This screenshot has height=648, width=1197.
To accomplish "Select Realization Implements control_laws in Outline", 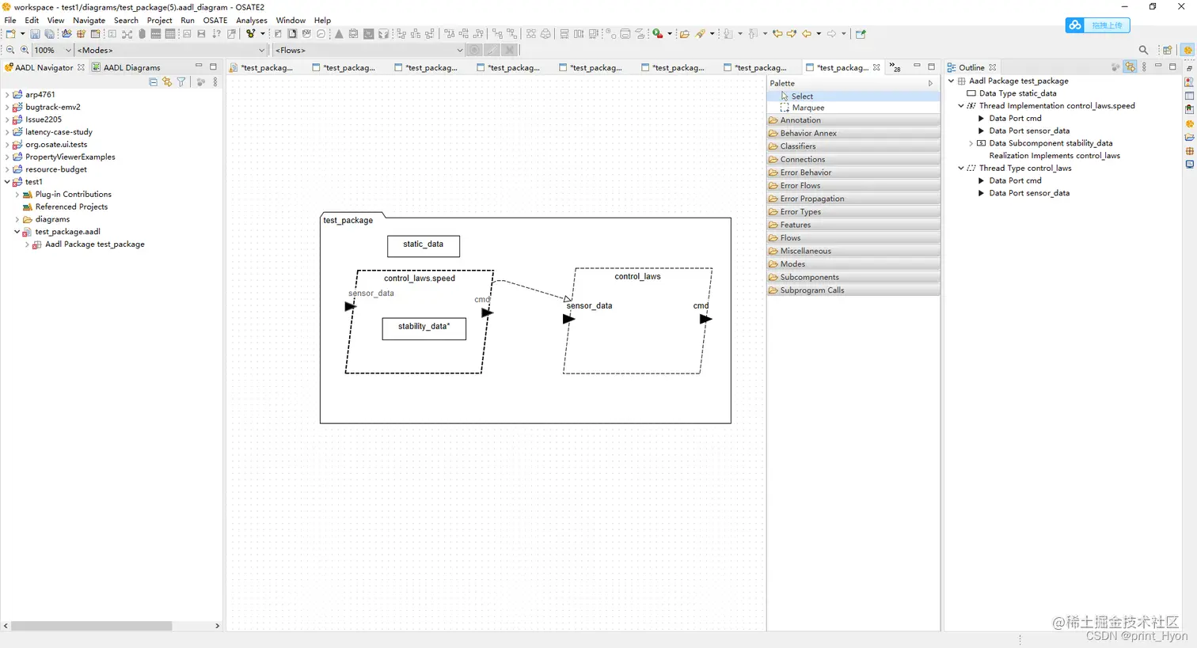I will [1054, 156].
